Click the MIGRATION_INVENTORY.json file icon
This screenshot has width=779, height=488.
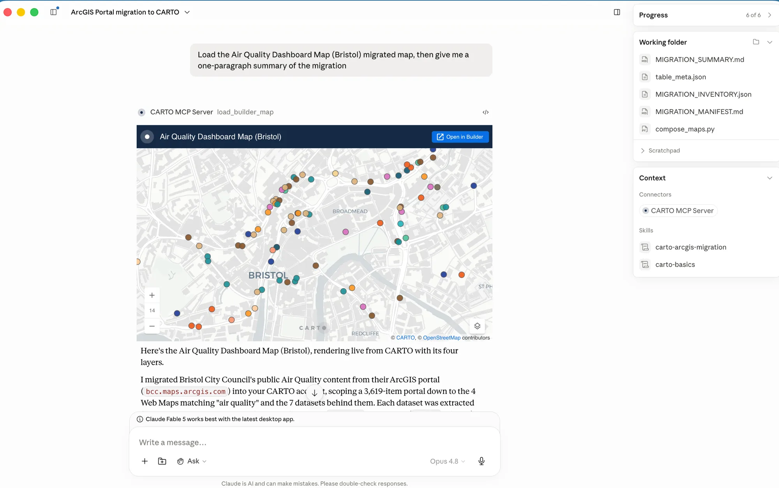pos(645,94)
